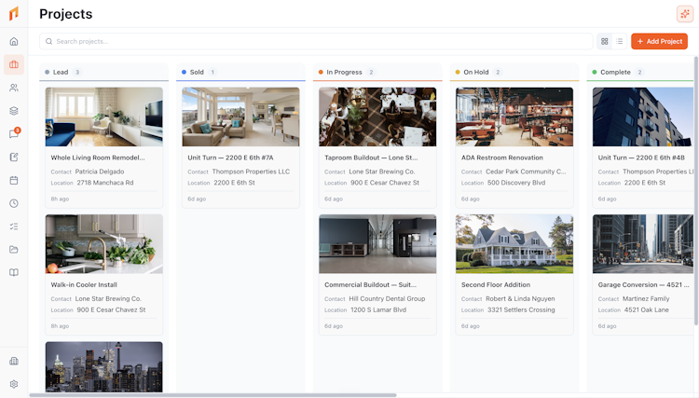Image resolution: width=699 pixels, height=398 pixels.
Task: Open 'Taproom Buildout — Lone St...' title
Action: click(x=371, y=158)
